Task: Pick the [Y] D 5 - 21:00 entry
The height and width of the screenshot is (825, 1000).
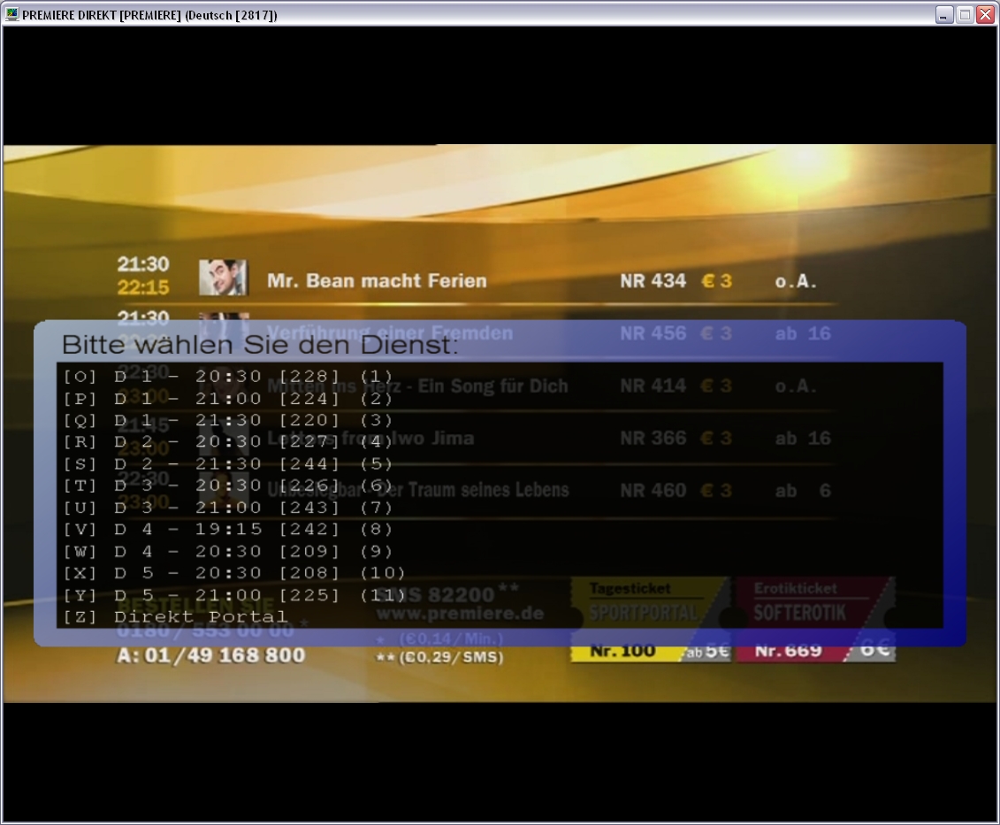Action: (x=234, y=595)
